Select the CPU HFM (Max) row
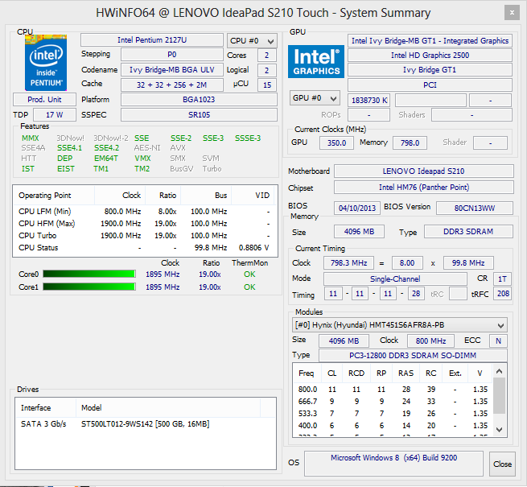The width and height of the screenshot is (527, 487). point(145,224)
